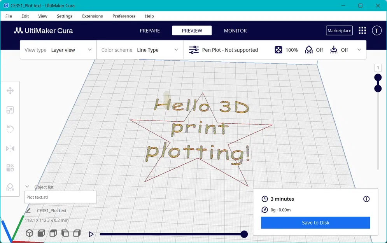Select the Scale tool in left toolbar
The height and width of the screenshot is (243, 387).
[10, 110]
